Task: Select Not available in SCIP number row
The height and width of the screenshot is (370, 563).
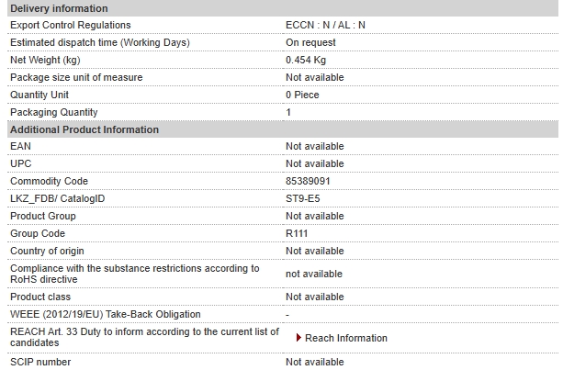Action: coord(315,362)
